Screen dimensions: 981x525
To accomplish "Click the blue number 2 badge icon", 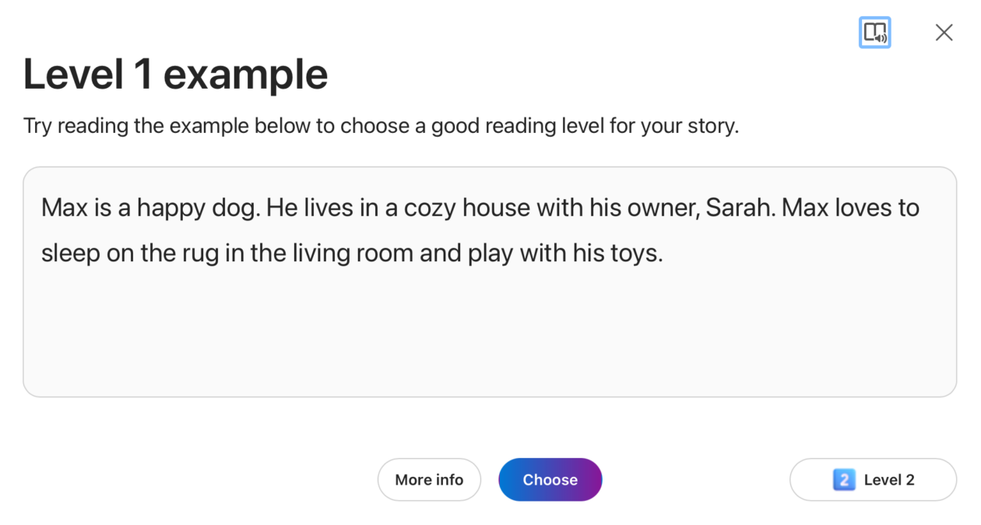I will tap(843, 480).
